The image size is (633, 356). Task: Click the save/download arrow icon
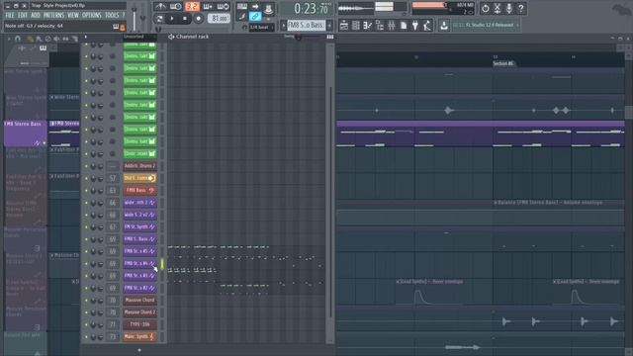click(444, 26)
